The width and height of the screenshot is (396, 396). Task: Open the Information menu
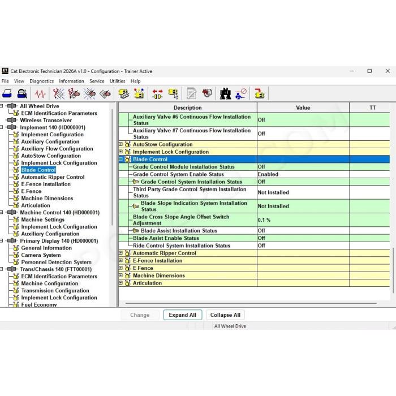coord(71,81)
